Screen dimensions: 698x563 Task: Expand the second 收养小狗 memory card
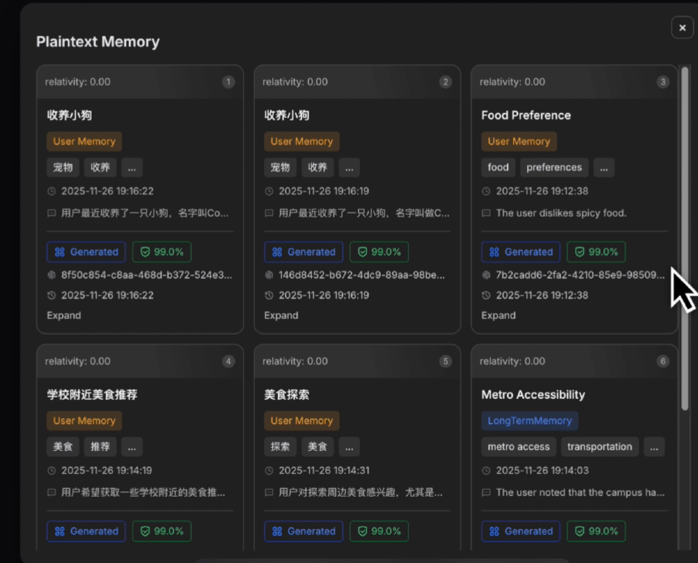[x=281, y=315]
